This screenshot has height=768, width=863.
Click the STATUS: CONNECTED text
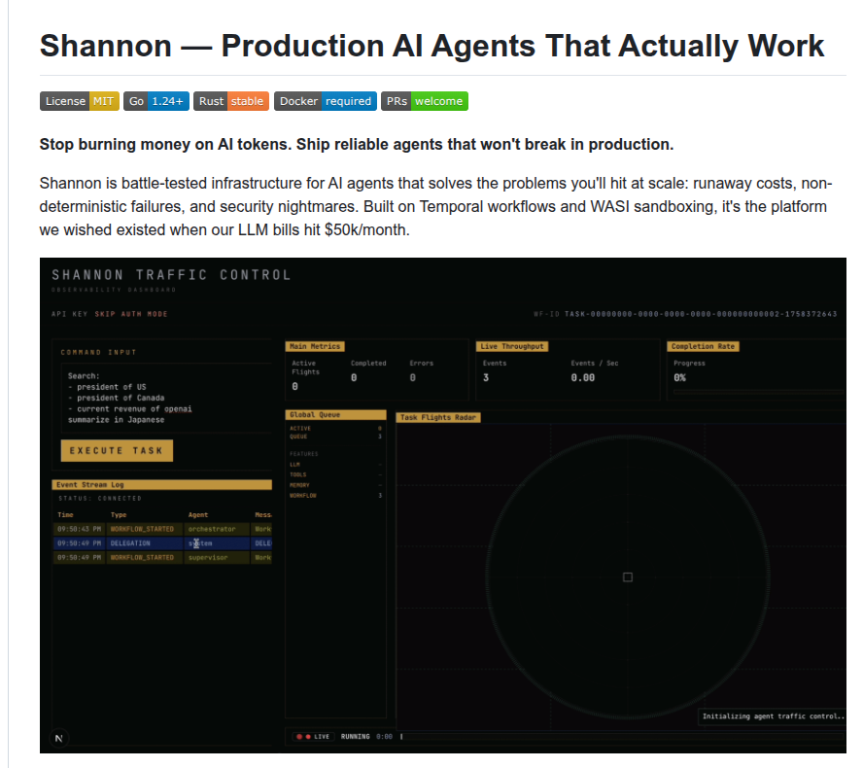click(100, 499)
